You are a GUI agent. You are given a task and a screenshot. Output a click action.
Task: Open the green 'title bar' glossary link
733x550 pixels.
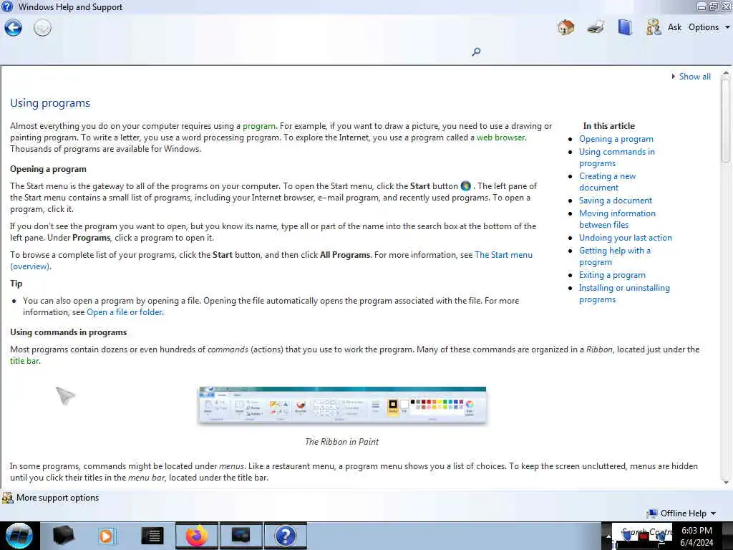tap(25, 361)
